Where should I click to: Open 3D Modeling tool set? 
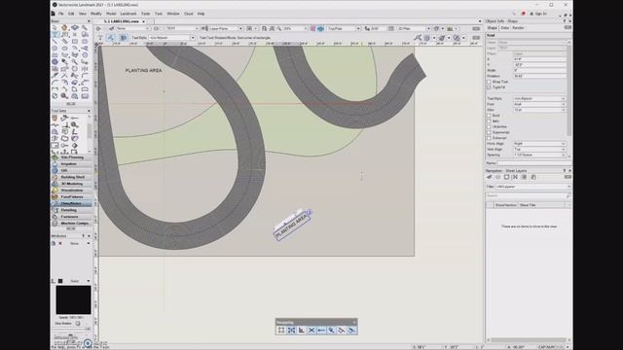click(x=71, y=184)
